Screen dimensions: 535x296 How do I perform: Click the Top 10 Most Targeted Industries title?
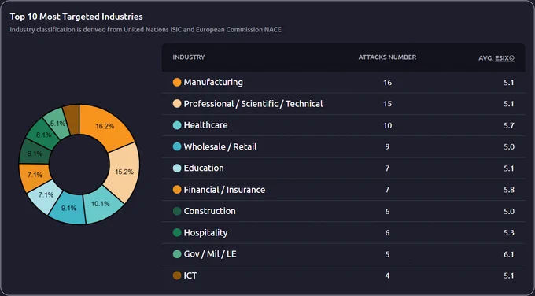click(x=76, y=17)
